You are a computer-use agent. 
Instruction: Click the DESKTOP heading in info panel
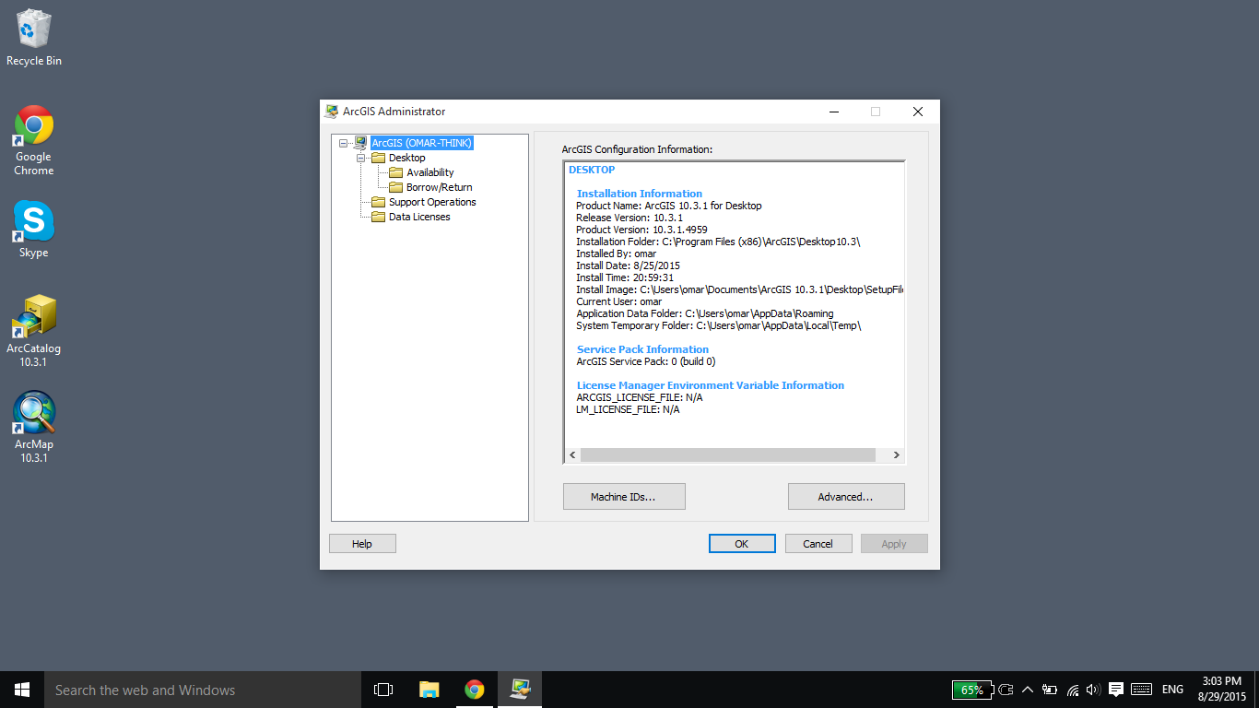(592, 170)
